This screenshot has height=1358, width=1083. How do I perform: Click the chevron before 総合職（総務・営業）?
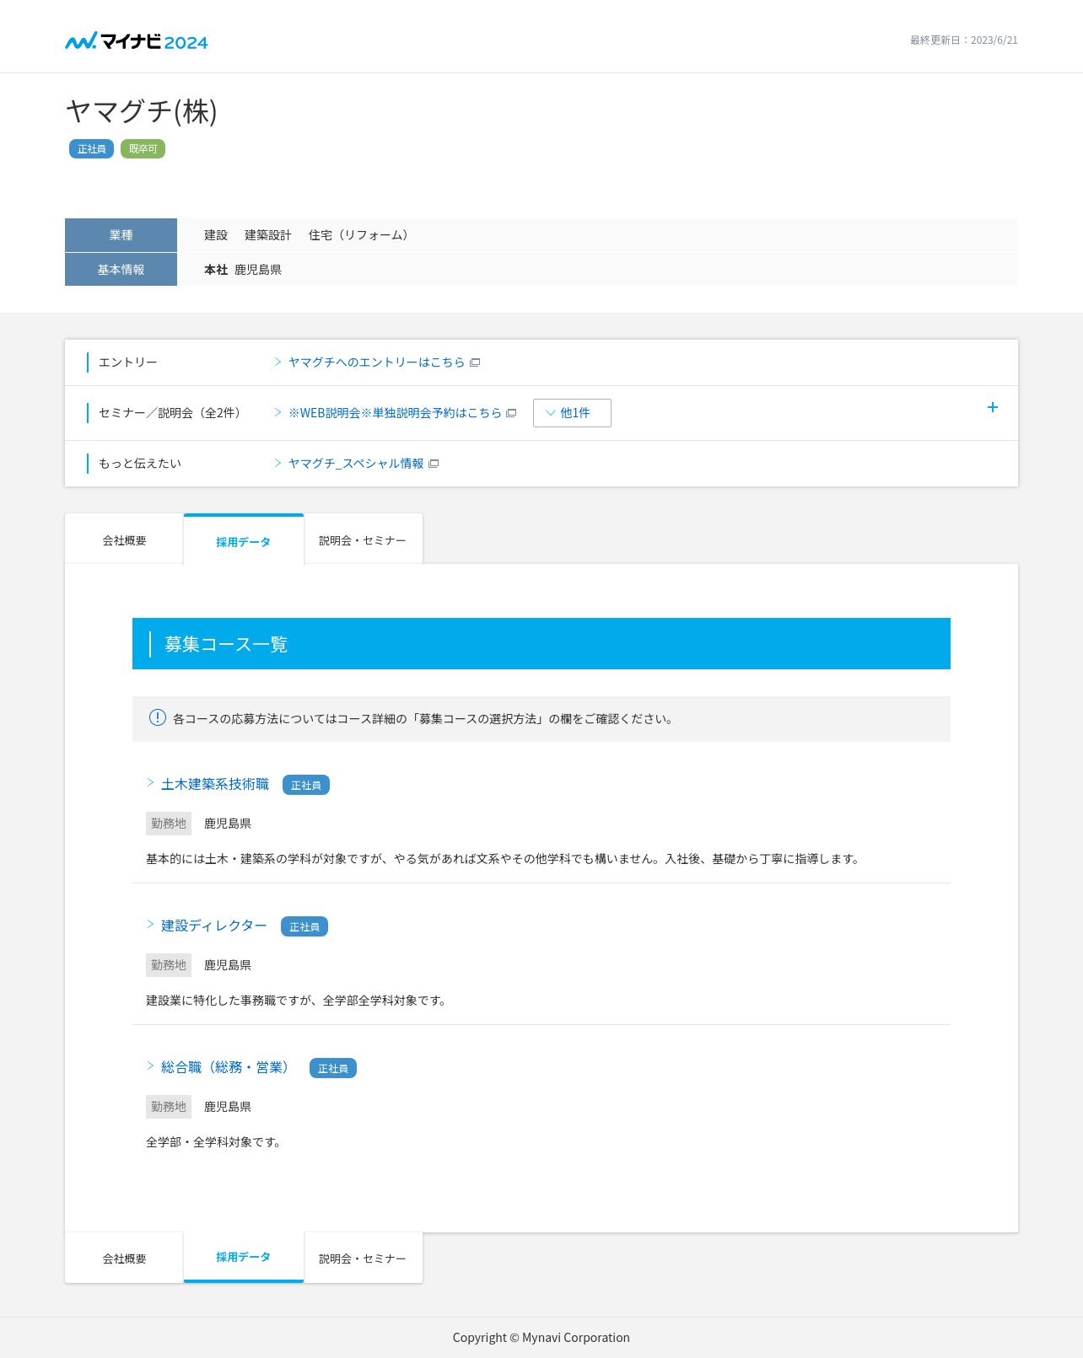[x=150, y=1066]
